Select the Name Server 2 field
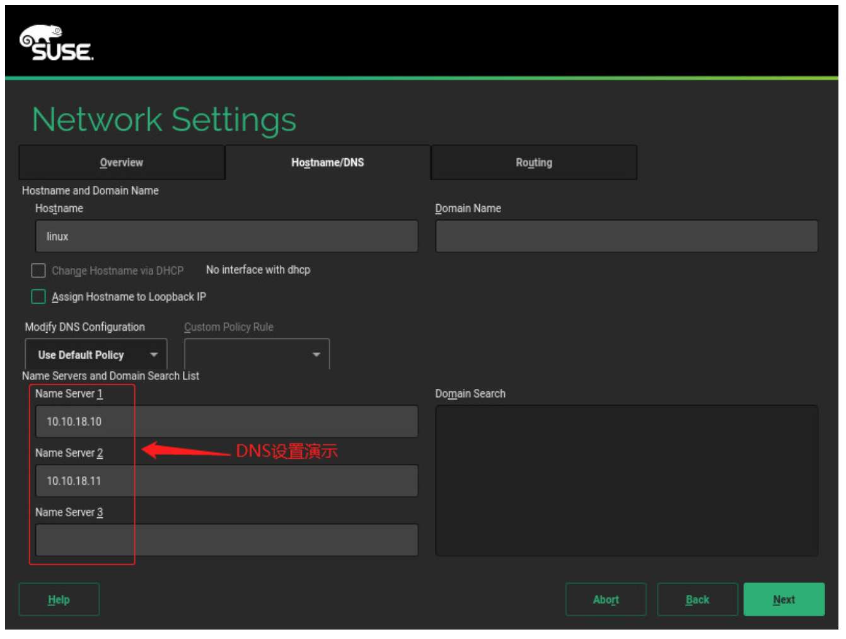Screen dimensions: 846x639 [x=226, y=481]
